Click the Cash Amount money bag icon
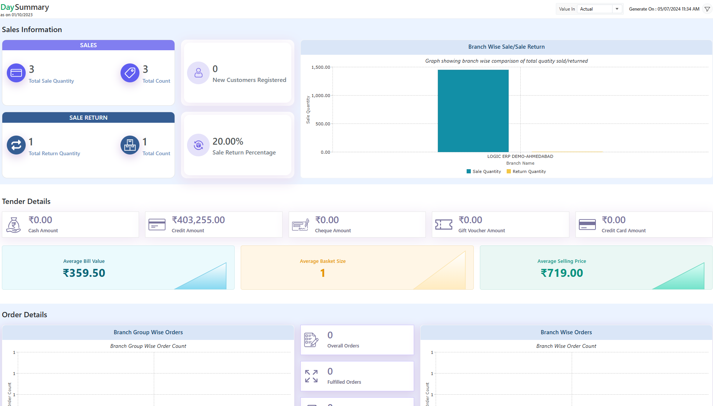 pyautogui.click(x=14, y=225)
